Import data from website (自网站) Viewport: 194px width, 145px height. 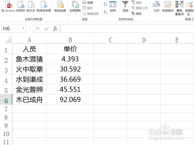tap(21, 7)
